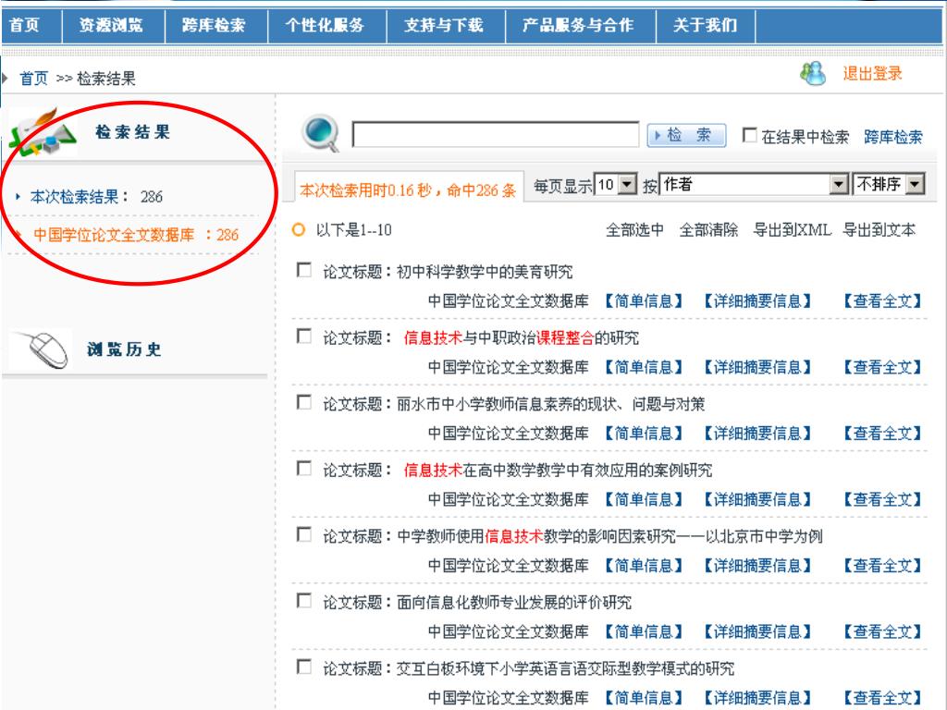Click 全部选中 to select all results
The image size is (947, 710).
[x=634, y=230]
